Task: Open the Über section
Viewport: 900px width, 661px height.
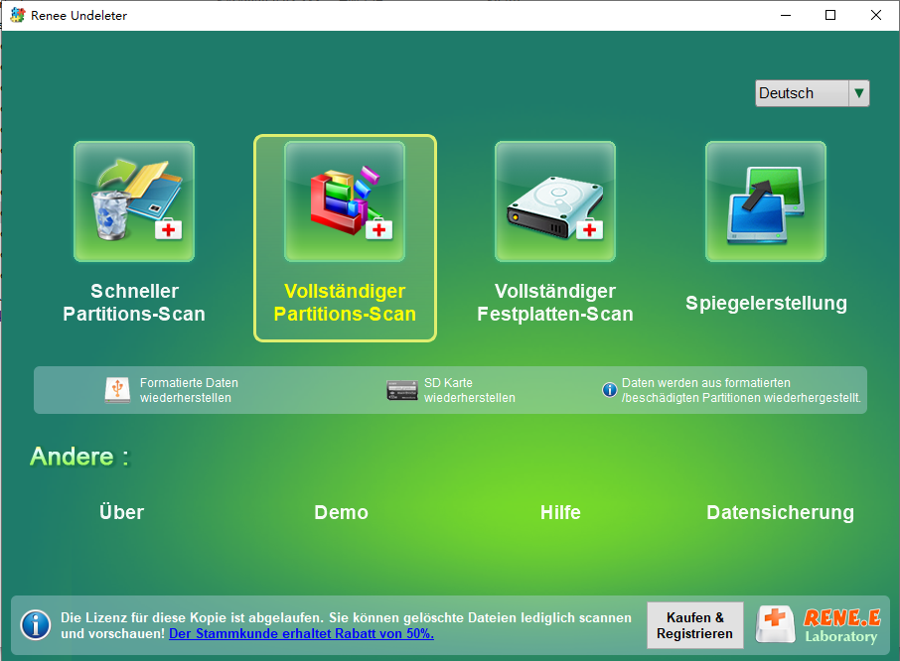Action: [121, 511]
